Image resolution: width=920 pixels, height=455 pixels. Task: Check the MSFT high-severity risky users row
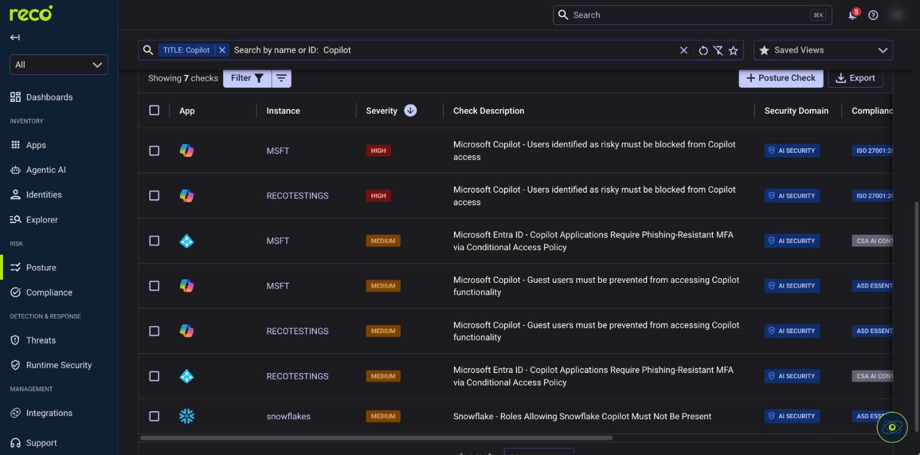(154, 150)
